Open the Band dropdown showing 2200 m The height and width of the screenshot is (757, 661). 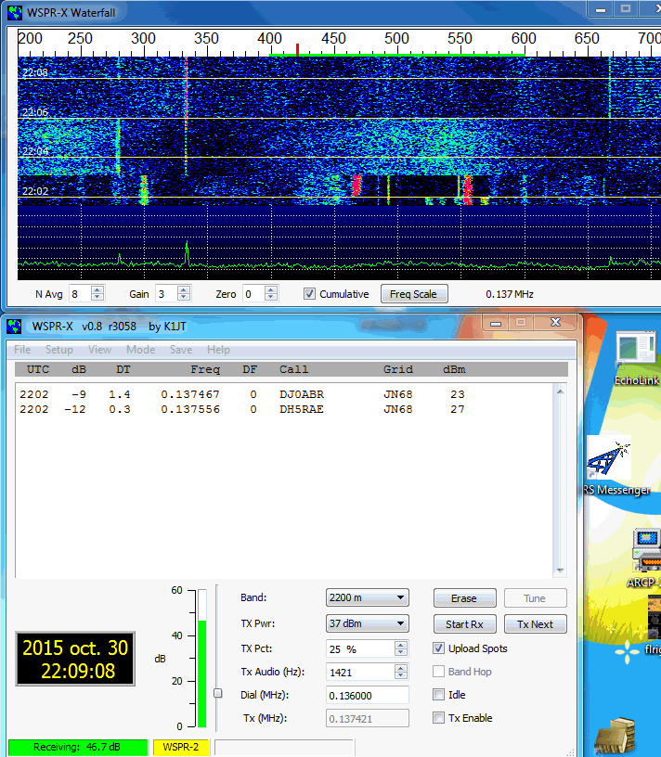368,597
